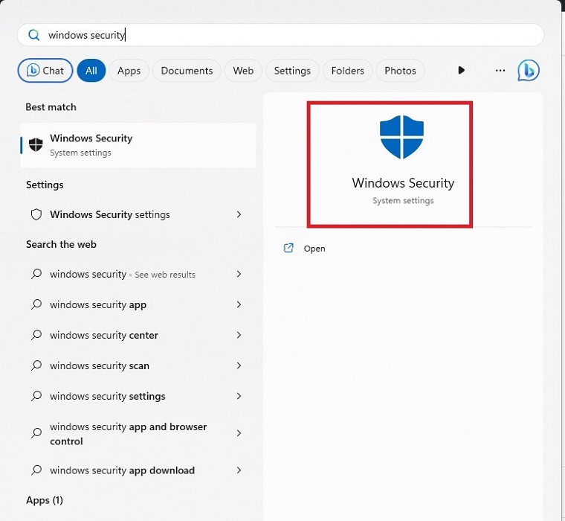Viewport: 565px width, 521px height.
Task: Select lowercase 'windows security settings' web suggestion
Action: click(x=138, y=396)
